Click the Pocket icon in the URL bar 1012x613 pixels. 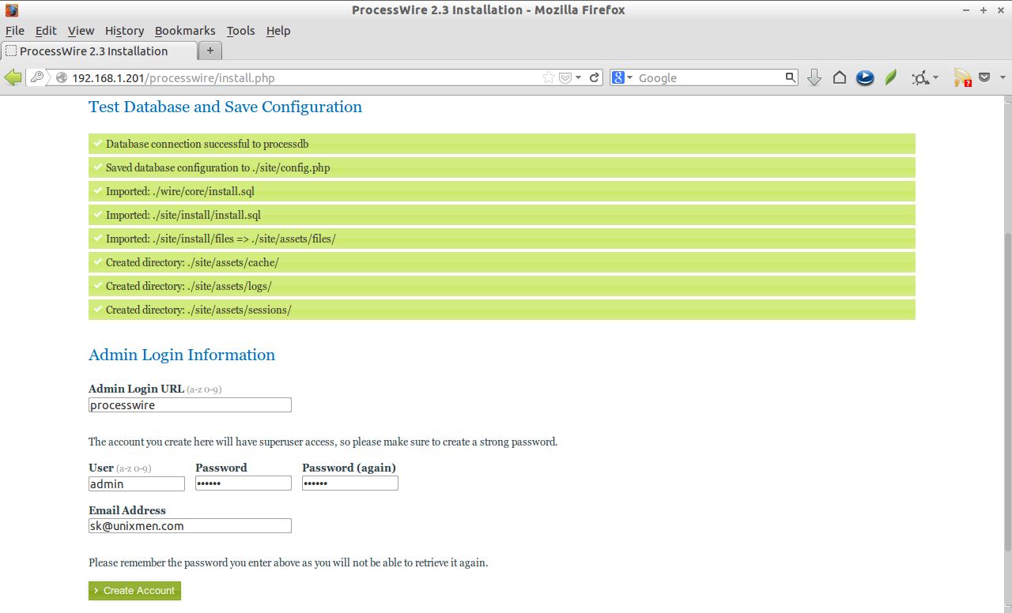(x=565, y=77)
